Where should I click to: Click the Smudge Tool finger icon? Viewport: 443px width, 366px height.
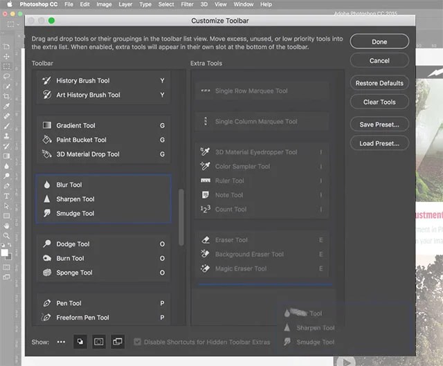(x=47, y=213)
